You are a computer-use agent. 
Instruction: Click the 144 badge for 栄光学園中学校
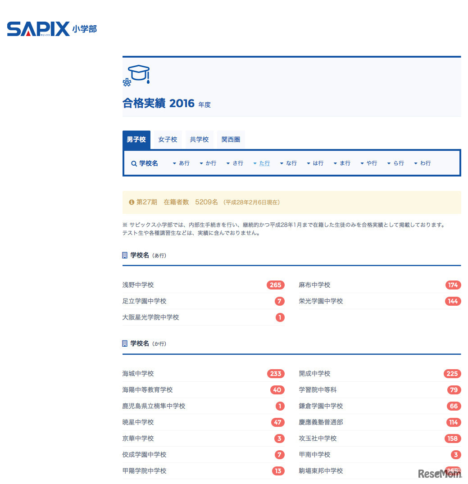click(x=453, y=301)
